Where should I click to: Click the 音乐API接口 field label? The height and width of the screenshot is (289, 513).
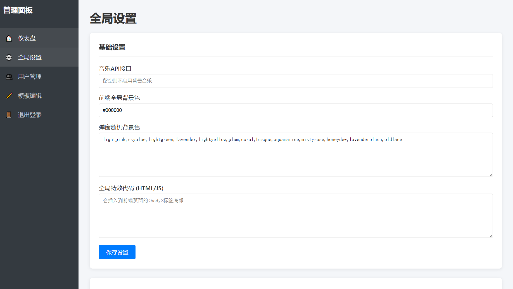click(x=115, y=69)
